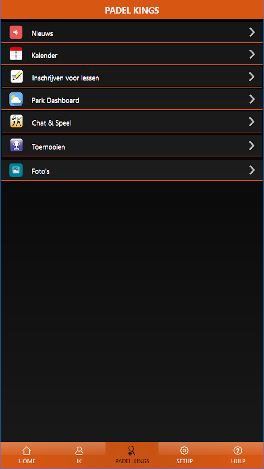Tap the person icon above IK

click(79, 451)
